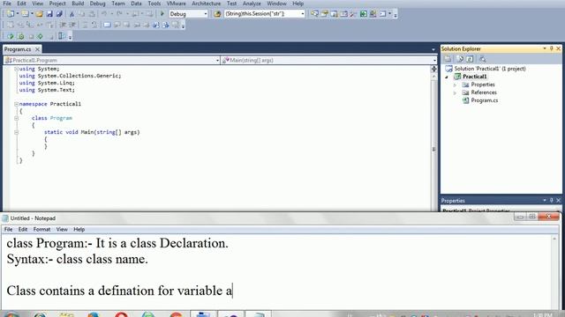The image size is (565, 317).
Task: Click the Notepad title bar 'Untitled - Notepad'
Action: coord(33,218)
